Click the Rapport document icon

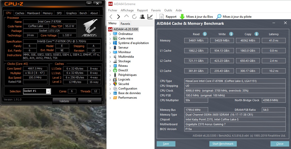coord(161,17)
